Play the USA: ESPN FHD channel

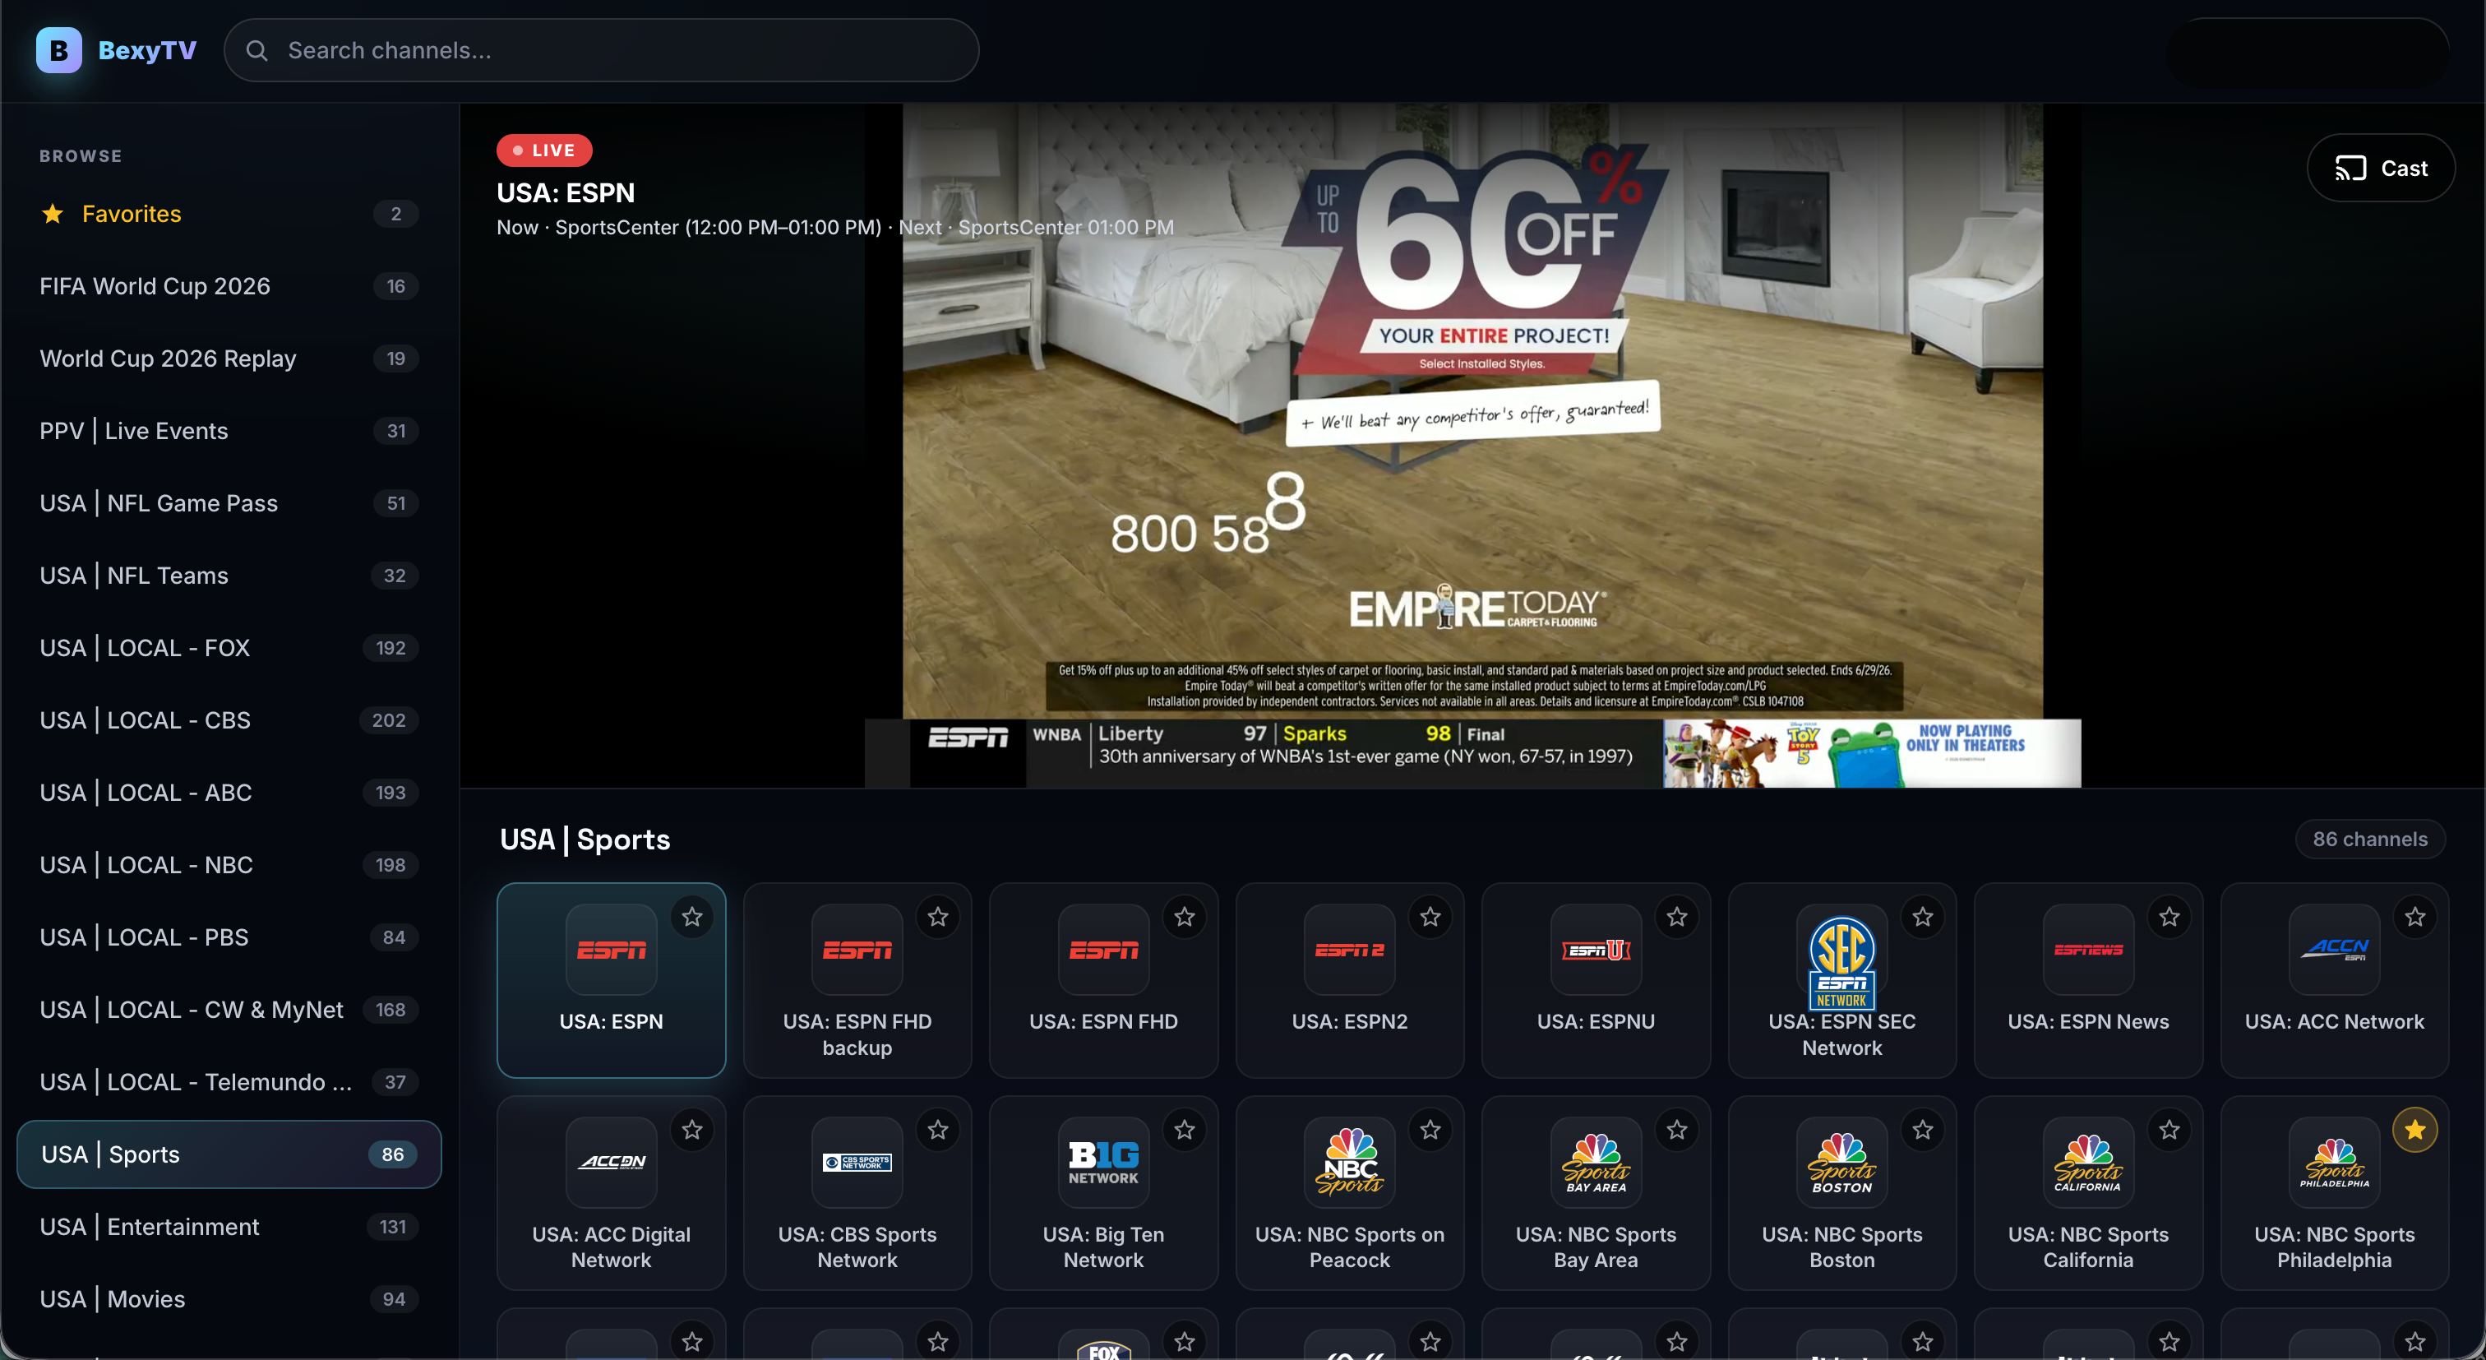pyautogui.click(x=1103, y=979)
